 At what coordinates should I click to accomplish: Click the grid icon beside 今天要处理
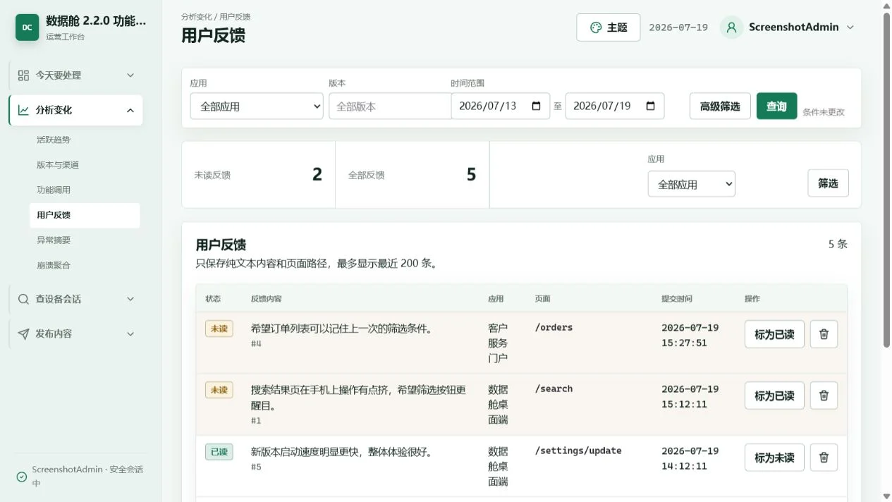tap(23, 75)
